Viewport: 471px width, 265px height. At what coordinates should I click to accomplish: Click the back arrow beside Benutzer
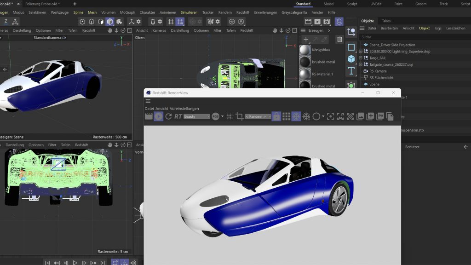coord(465,147)
